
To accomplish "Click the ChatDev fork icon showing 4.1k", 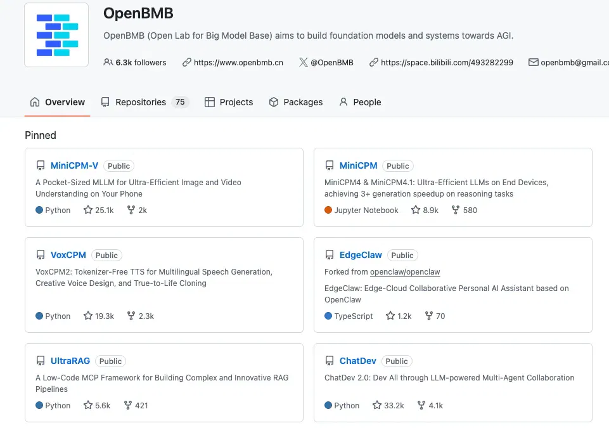I will pyautogui.click(x=421, y=405).
